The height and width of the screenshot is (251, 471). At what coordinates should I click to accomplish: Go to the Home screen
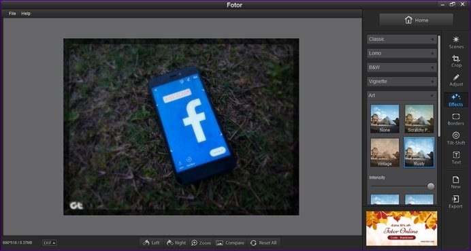pyautogui.click(x=416, y=20)
